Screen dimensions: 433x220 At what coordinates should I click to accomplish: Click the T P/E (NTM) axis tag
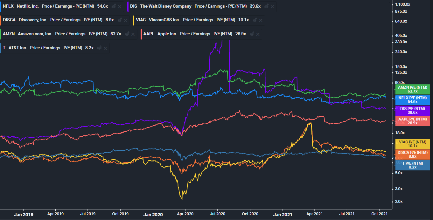coord(412,165)
